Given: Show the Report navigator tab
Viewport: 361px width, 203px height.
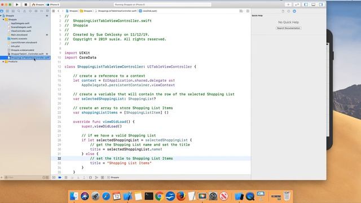Looking at the screenshot, I should 47,11.
